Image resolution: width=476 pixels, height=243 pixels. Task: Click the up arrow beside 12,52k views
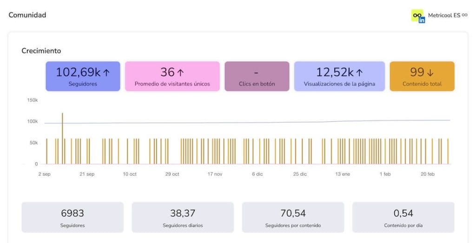[359, 72]
